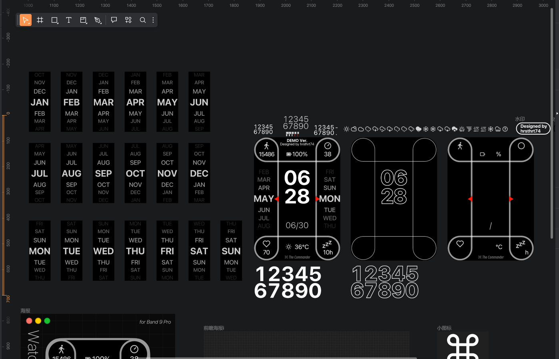Click the red arrow beside MAY
559x359 pixels.
click(x=277, y=199)
